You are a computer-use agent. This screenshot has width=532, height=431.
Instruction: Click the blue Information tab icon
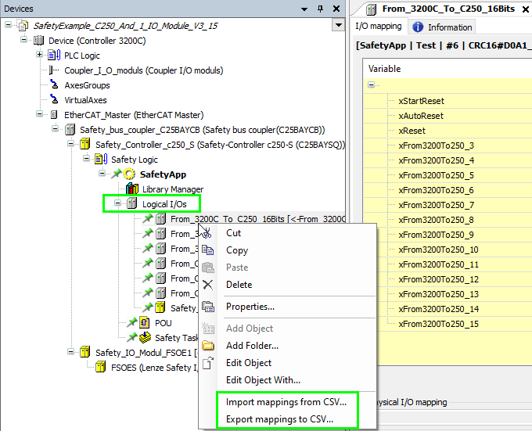[x=418, y=27]
